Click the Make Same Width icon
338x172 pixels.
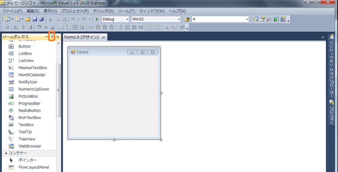pyautogui.click(x=62, y=27)
